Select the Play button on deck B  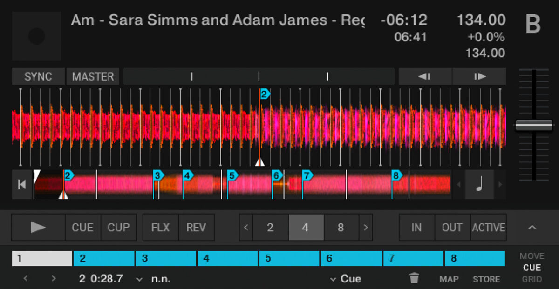(38, 227)
